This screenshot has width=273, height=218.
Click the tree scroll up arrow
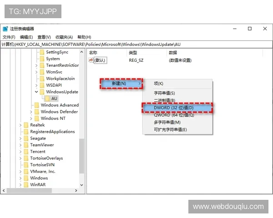click(x=81, y=52)
